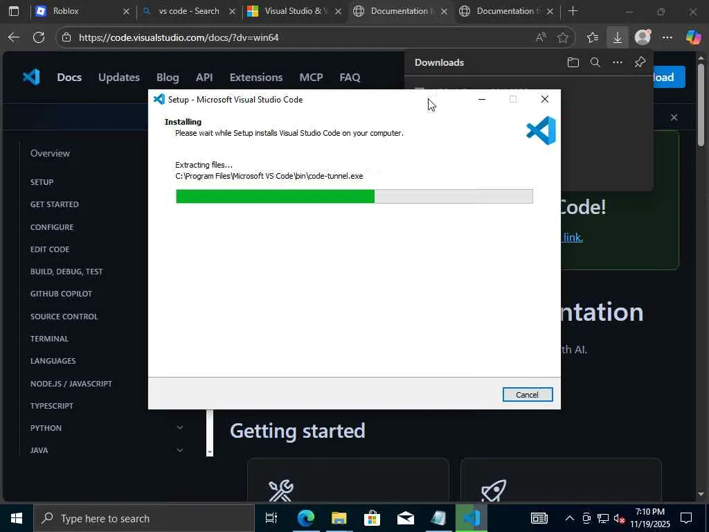709x532 pixels.
Task: Click the VS Code logo in Setup dialog
Action: 541,131
